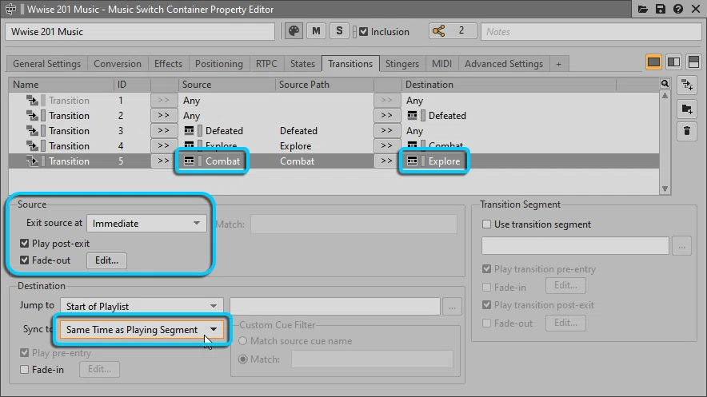This screenshot has width=707, height=397.
Task: Click the destination >> button for transition 5
Action: coord(386,161)
